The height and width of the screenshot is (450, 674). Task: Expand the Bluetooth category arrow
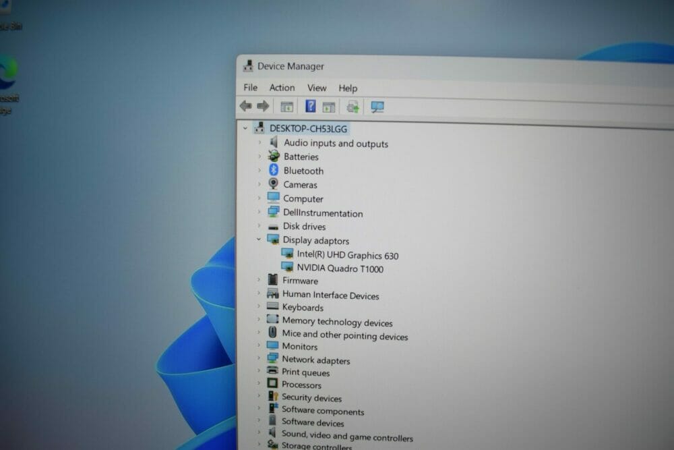click(259, 170)
